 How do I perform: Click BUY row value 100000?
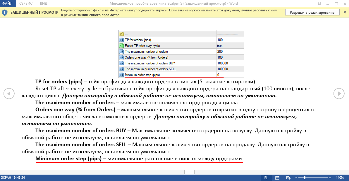coord(223,63)
